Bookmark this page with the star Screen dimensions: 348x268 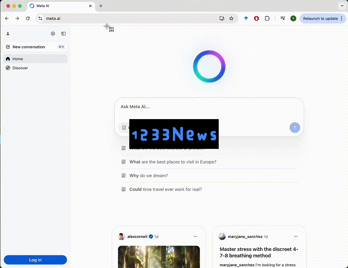pos(231,18)
